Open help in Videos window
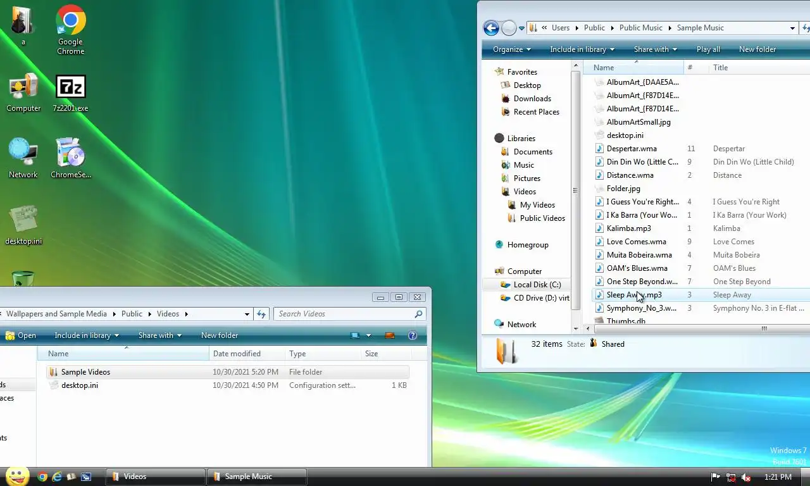Screen dimensions: 810x486 pos(413,335)
